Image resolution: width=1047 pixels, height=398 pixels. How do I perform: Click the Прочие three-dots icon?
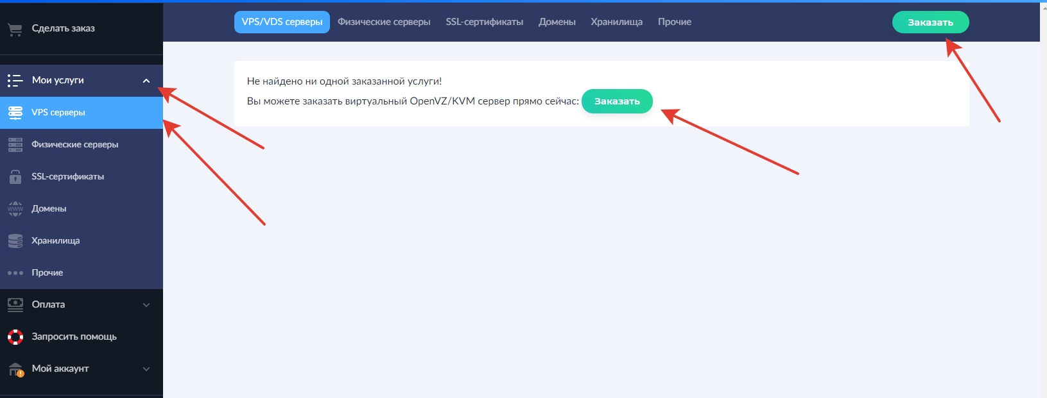(15, 273)
